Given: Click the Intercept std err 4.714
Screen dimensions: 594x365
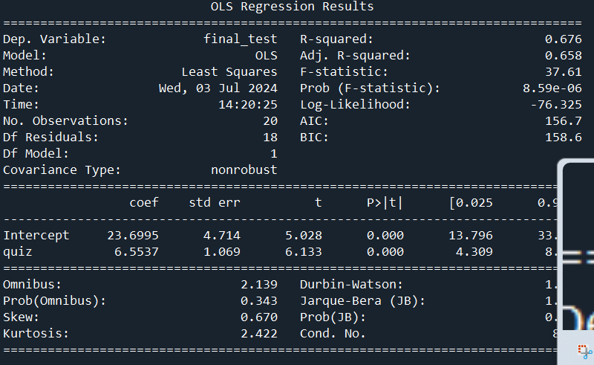Looking at the screenshot, I should pos(221,235).
